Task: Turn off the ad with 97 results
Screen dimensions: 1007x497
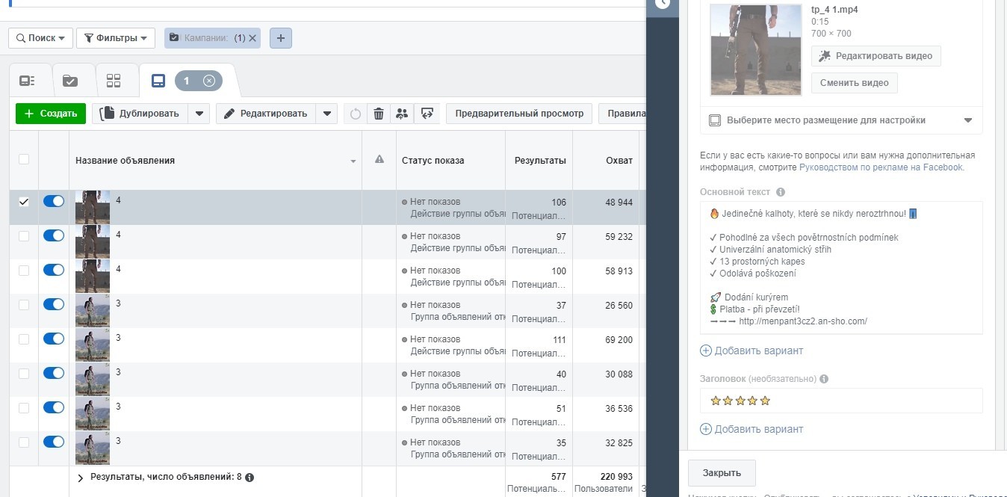Action: pyautogui.click(x=54, y=235)
